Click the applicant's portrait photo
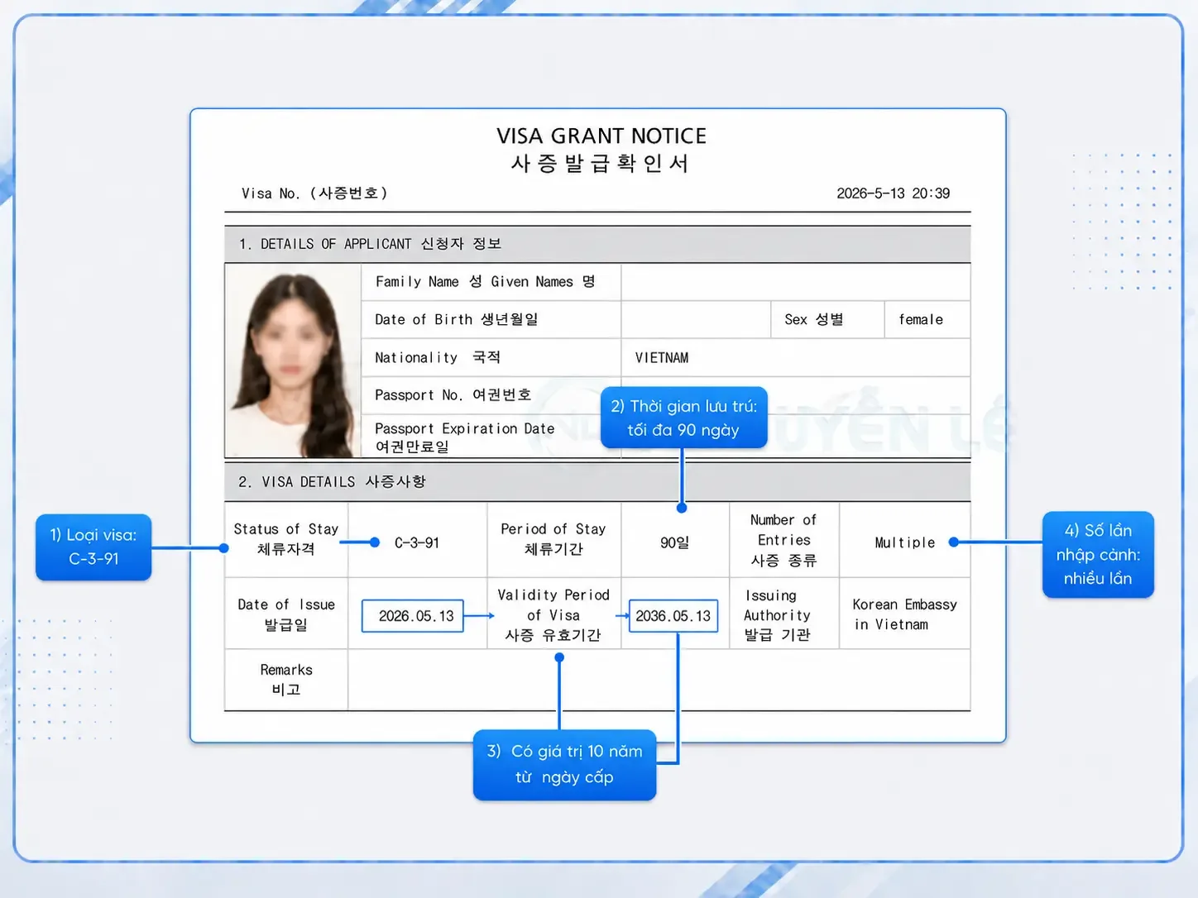This screenshot has height=898, width=1198. tap(292, 361)
